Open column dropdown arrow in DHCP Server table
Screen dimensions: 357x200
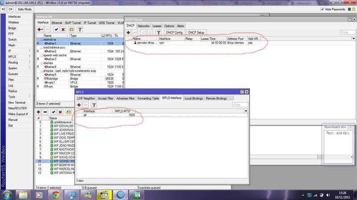(353, 39)
